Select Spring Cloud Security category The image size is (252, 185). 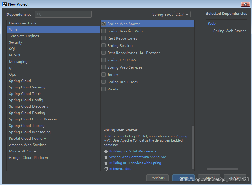tap(53, 87)
